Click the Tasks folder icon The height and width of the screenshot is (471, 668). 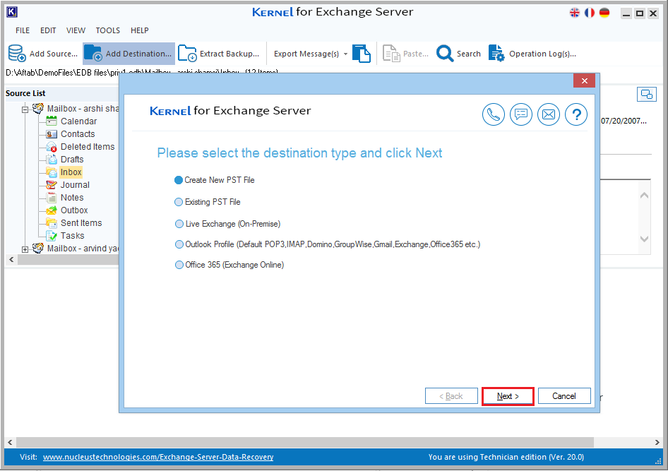point(52,236)
